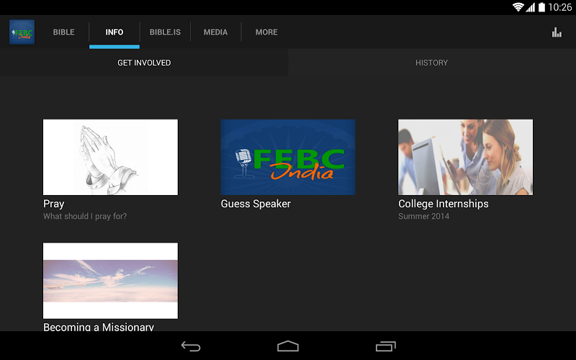The width and height of the screenshot is (576, 360).
Task: Open the FEBC India Guess Speaker thumbnail
Action: (x=288, y=157)
